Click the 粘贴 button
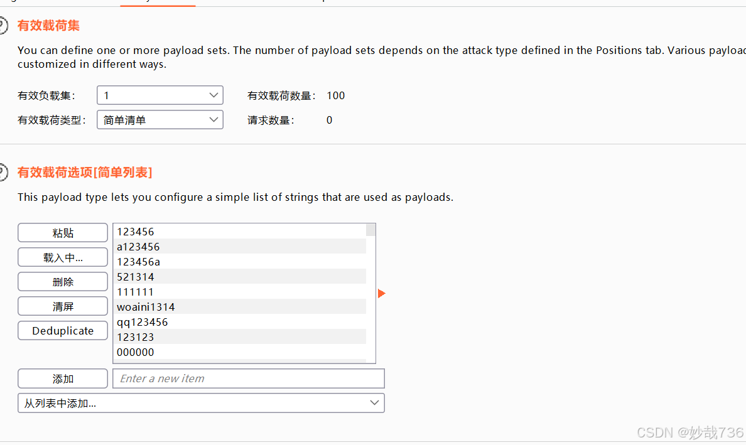Image resolution: width=746 pixels, height=445 pixels. point(63,233)
